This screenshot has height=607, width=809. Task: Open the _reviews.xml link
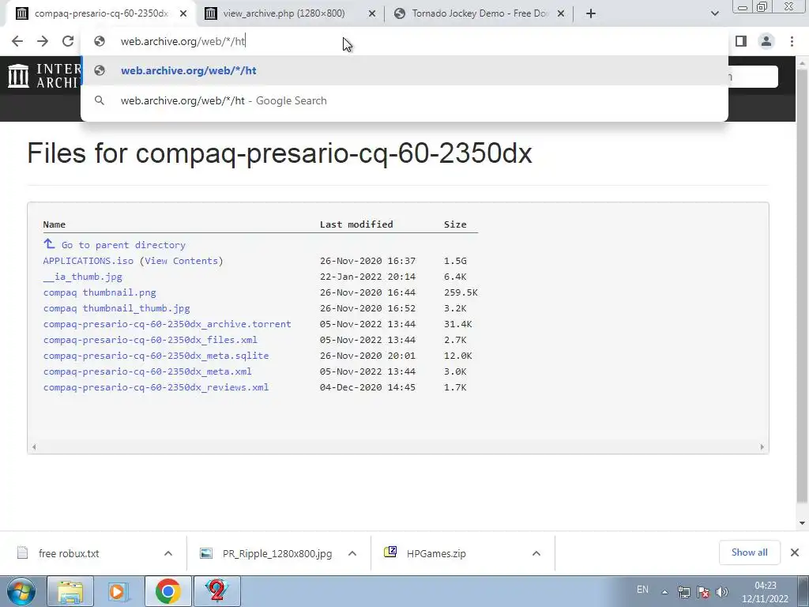[156, 387]
